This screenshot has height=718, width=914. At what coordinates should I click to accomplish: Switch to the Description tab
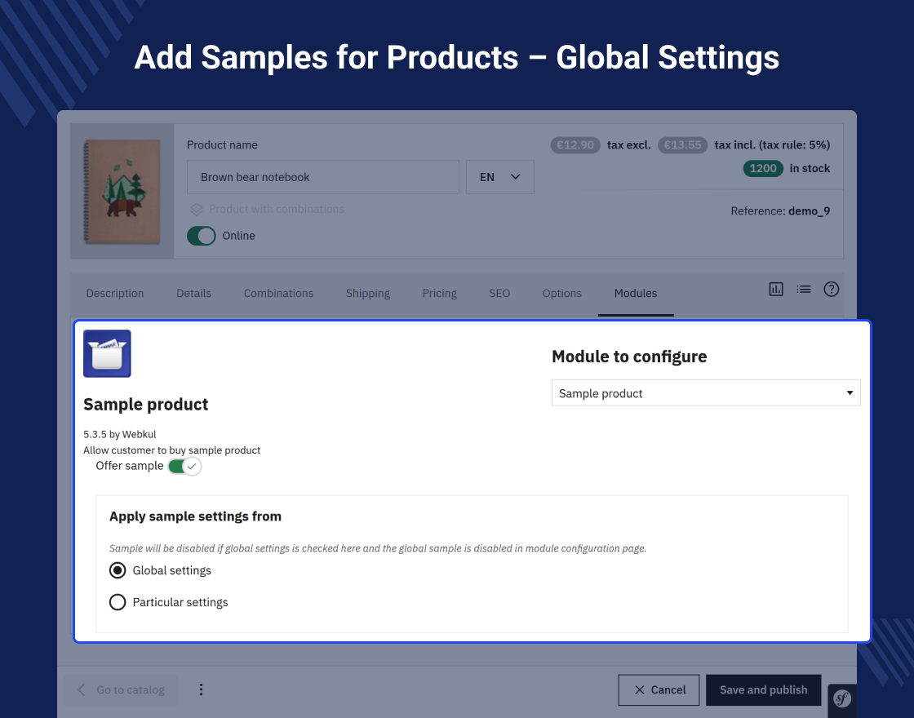[x=115, y=293]
